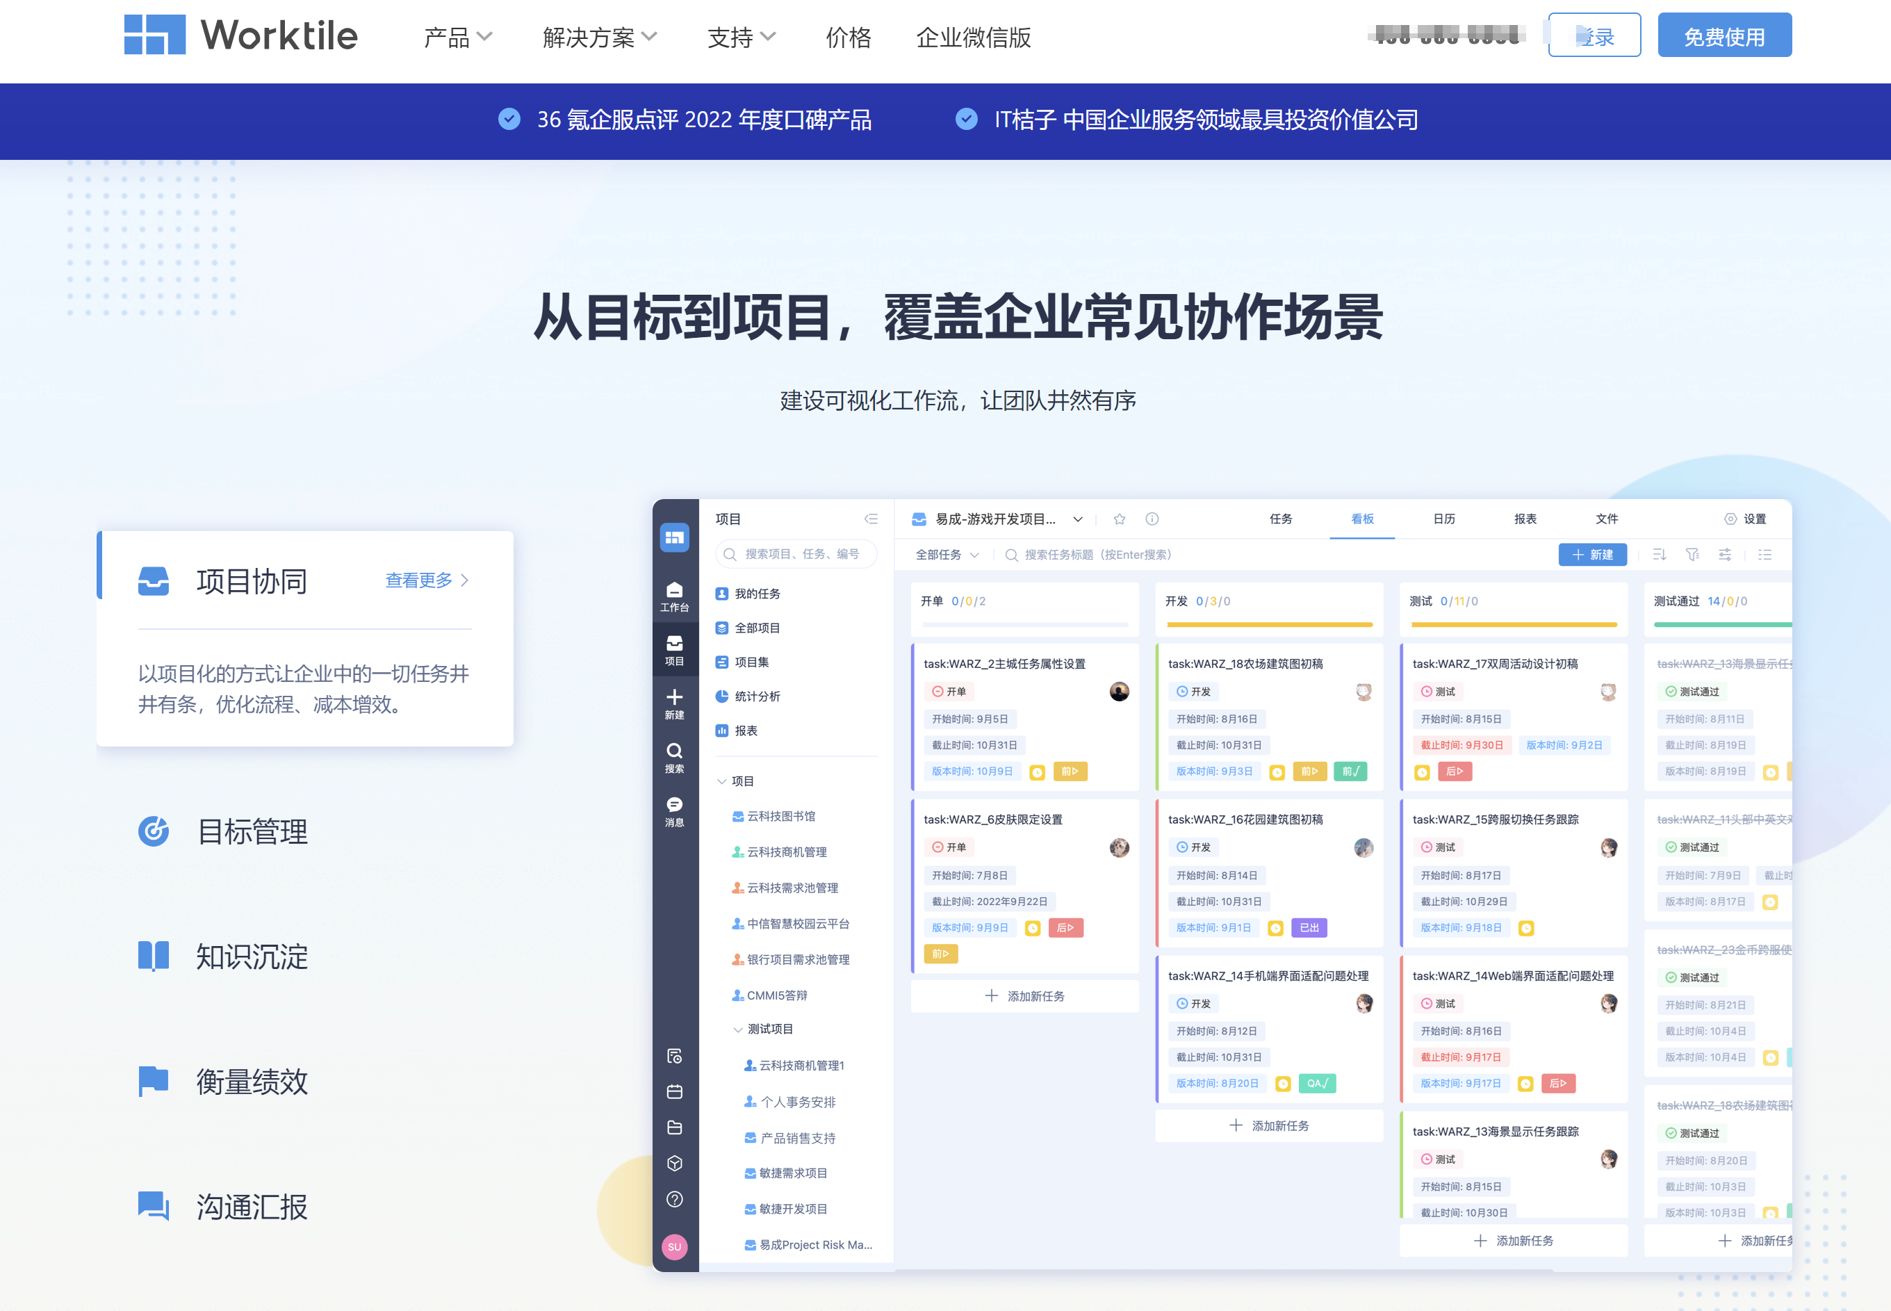Click the sort icon in kanban toolbar
Image resolution: width=1891 pixels, height=1311 pixels.
point(1660,555)
